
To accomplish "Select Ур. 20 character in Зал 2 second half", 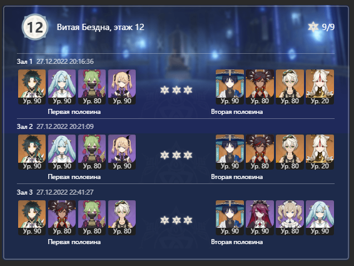I will (x=320, y=152).
